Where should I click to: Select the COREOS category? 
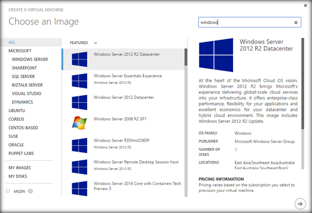coord(16,119)
